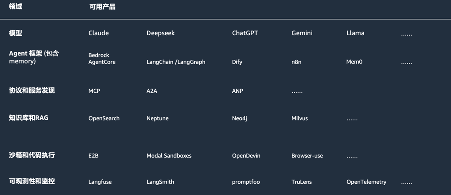Image resolution: width=451 pixels, height=195 pixels.
Task: Select Browser-use in sandbox row
Action: click(x=307, y=156)
